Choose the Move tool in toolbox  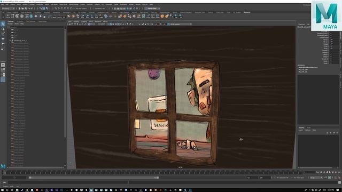pos(3,38)
